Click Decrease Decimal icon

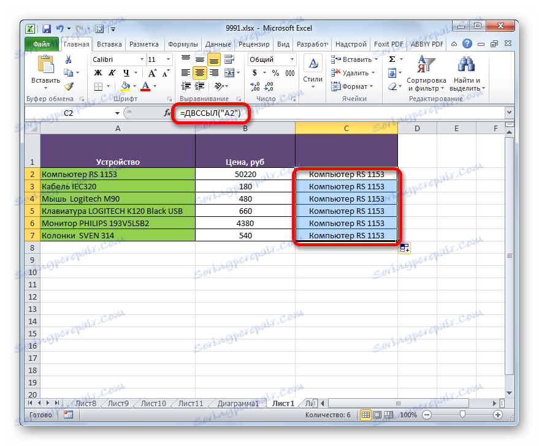(x=269, y=86)
